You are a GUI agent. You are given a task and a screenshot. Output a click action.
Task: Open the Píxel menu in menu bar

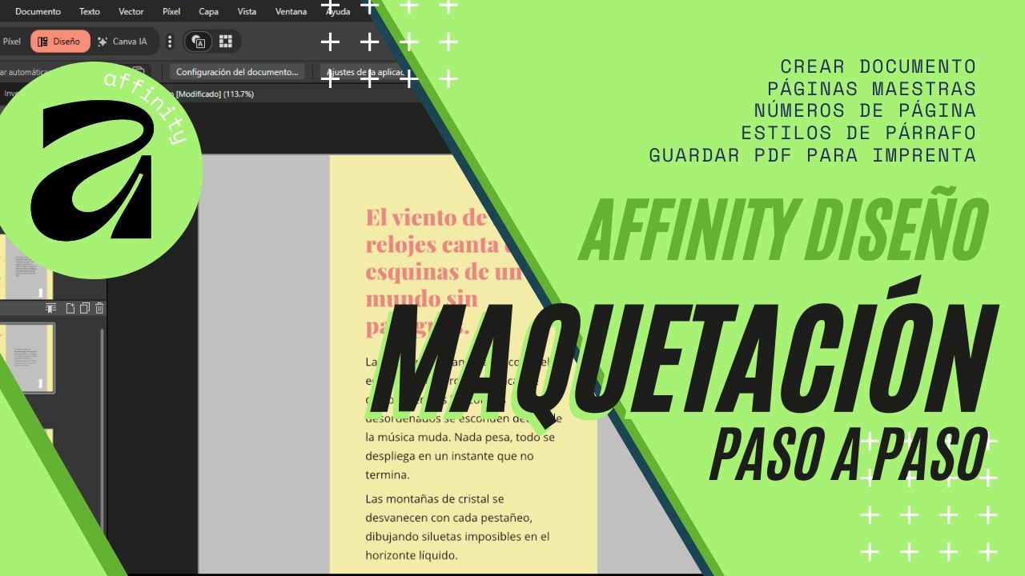pos(171,12)
